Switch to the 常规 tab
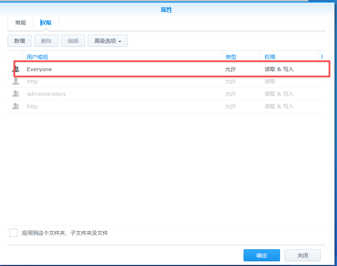 tap(20, 23)
